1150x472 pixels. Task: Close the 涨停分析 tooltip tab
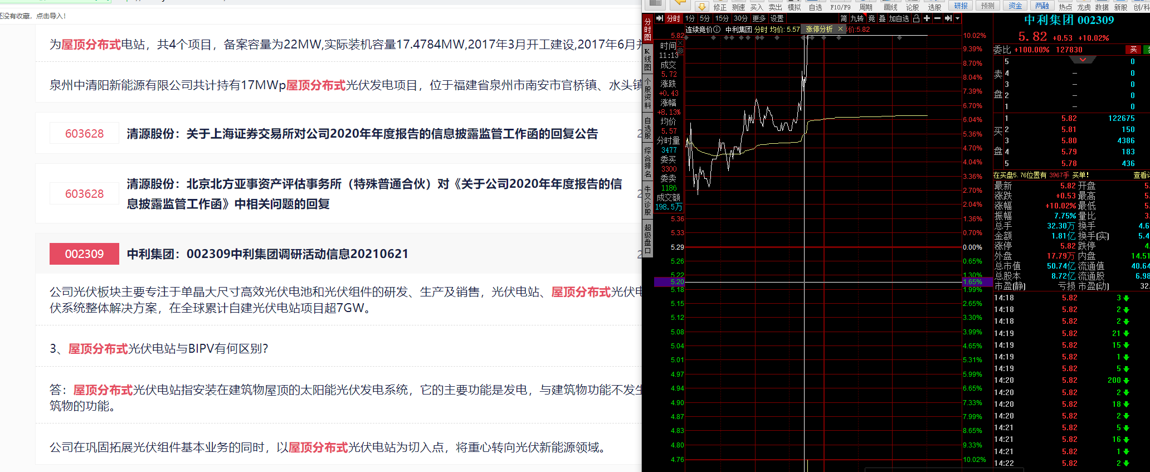(840, 29)
